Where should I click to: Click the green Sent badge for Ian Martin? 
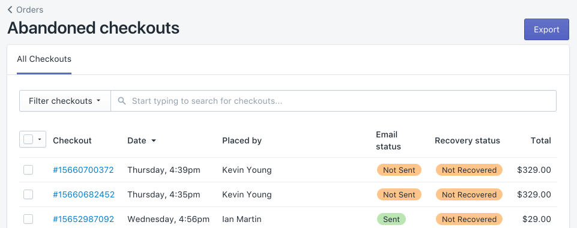391,219
